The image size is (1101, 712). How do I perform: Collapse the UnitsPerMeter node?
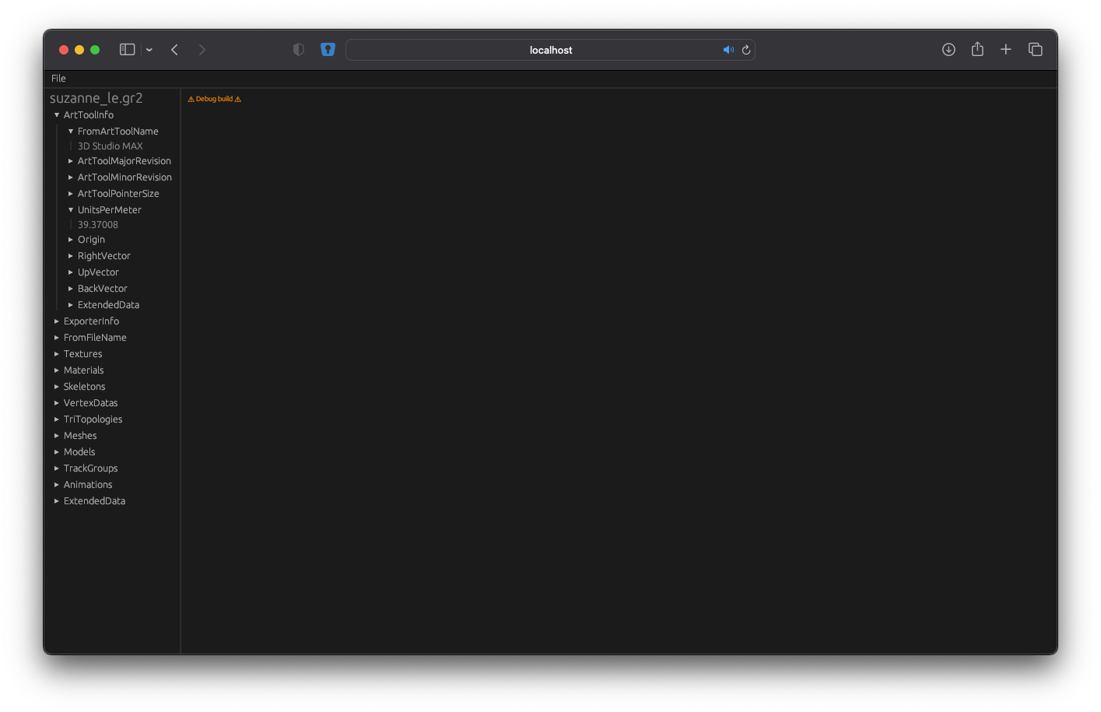pyautogui.click(x=71, y=210)
